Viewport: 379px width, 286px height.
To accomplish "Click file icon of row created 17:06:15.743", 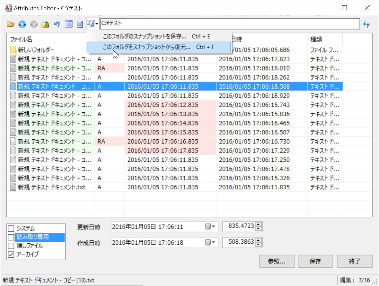I will (13, 105).
